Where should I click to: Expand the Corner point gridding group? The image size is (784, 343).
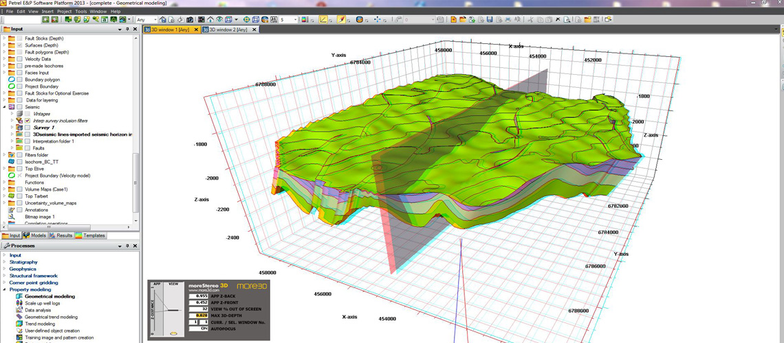click(x=5, y=282)
